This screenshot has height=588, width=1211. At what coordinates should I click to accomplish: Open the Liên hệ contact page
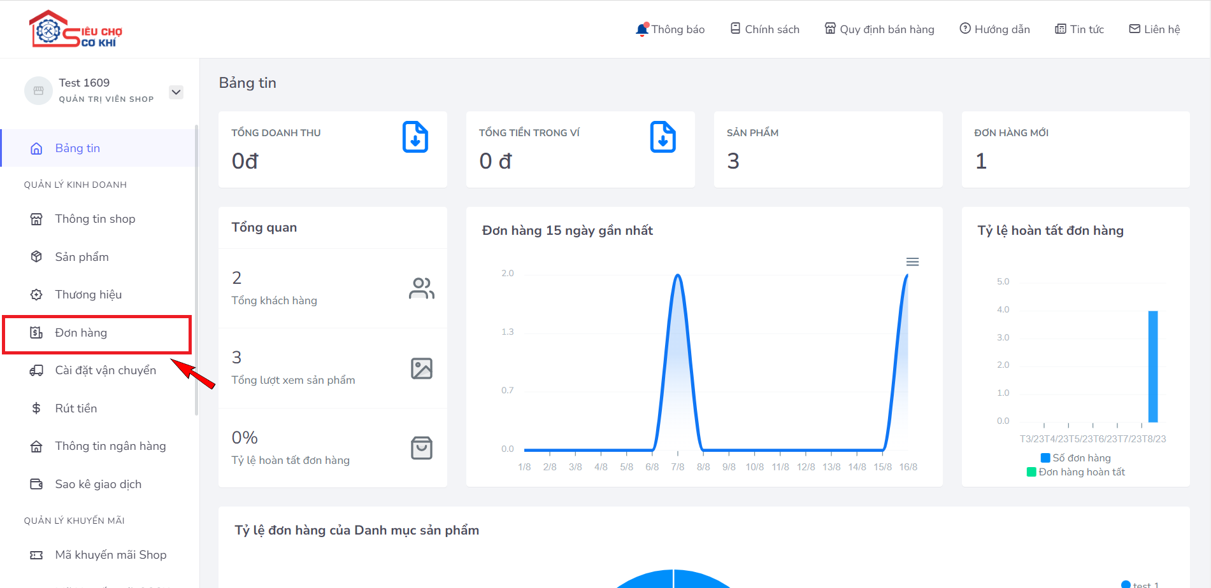coord(1154,29)
